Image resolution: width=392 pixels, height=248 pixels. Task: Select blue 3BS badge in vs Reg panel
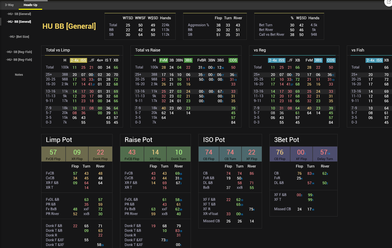[x=318, y=60]
